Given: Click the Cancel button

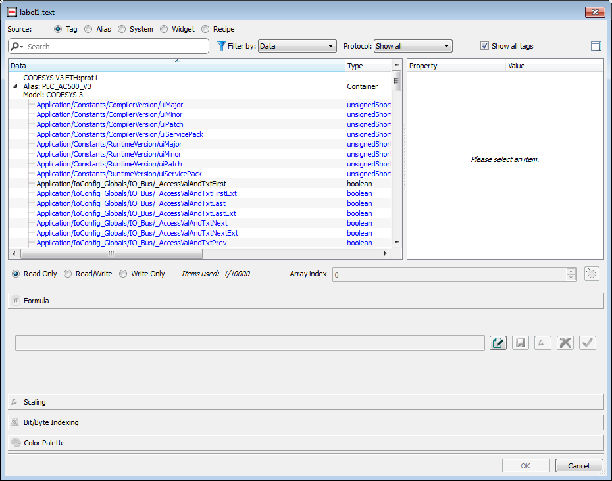Looking at the screenshot, I should [578, 465].
